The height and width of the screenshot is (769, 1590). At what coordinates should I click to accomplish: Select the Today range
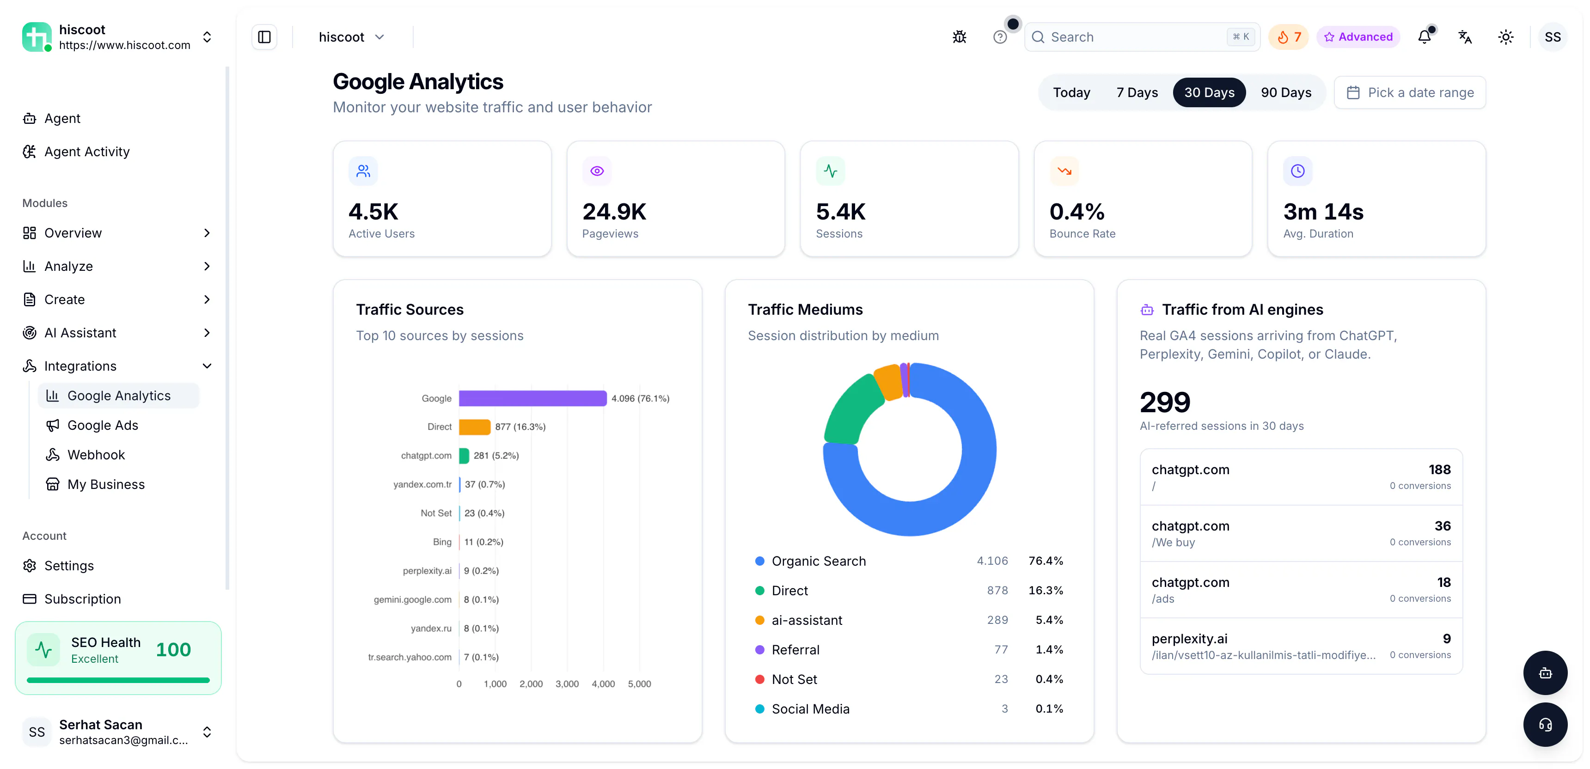pyautogui.click(x=1071, y=92)
